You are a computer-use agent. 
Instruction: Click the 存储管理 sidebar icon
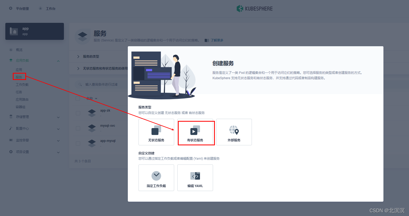[x=11, y=117]
